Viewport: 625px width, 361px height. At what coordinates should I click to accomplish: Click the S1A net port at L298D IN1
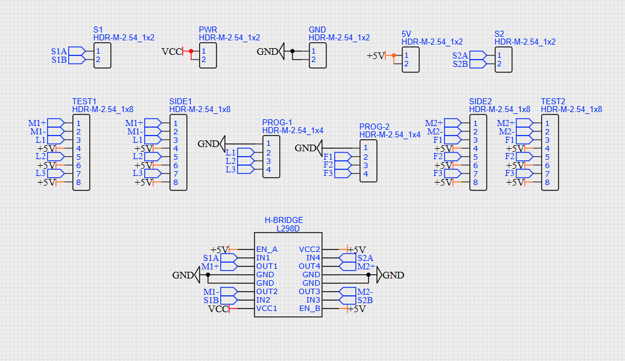click(220, 258)
